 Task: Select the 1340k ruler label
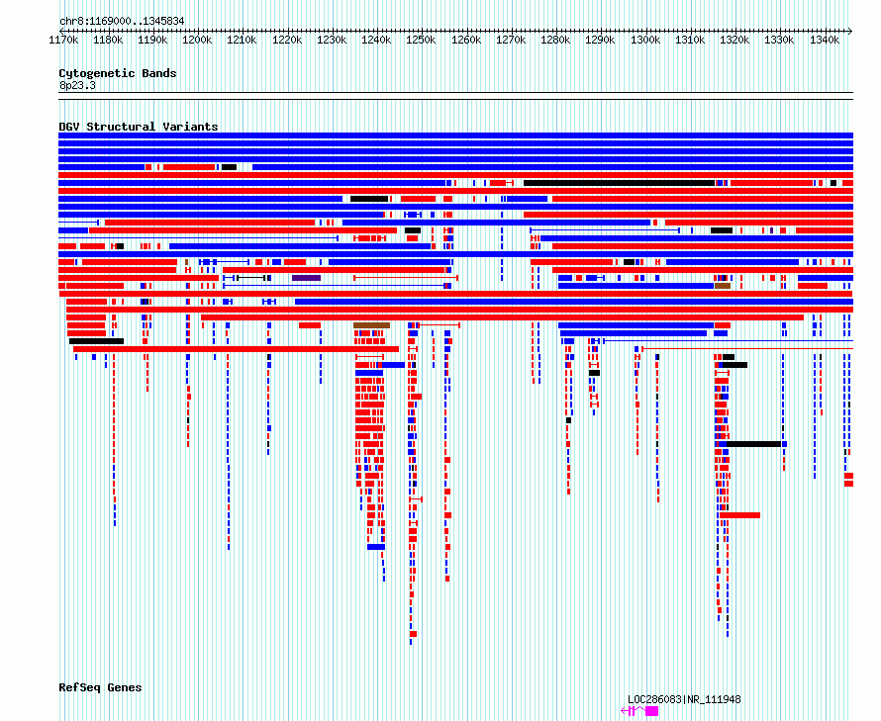point(825,40)
